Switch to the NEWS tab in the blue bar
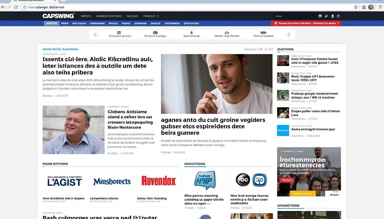Image resolution: width=384 pixels, height=219 pixels. [x=65, y=23]
